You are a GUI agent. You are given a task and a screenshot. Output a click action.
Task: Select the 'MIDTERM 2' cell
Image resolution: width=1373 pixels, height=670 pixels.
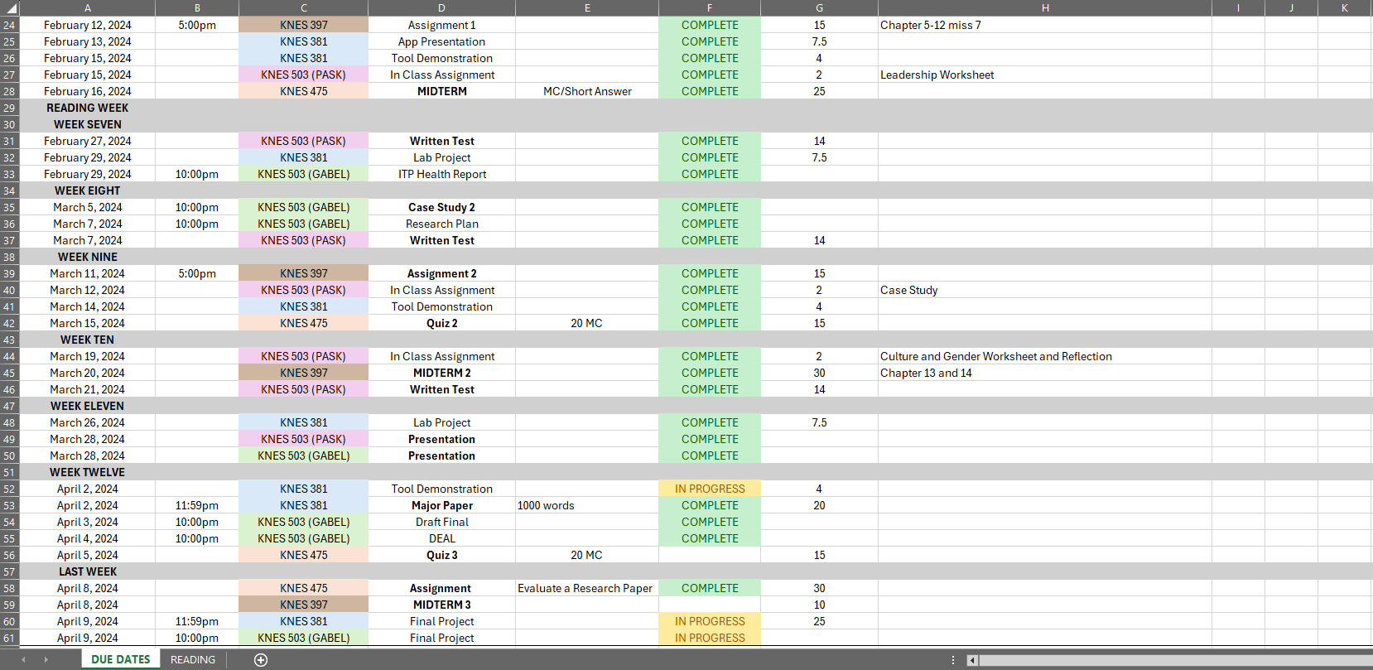coord(441,373)
